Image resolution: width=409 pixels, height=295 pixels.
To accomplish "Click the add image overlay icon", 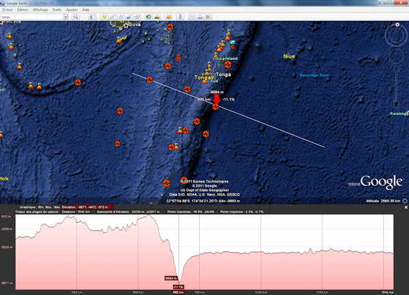I will coord(129,17).
